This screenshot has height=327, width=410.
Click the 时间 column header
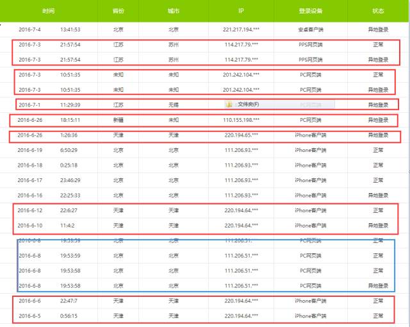(49, 11)
